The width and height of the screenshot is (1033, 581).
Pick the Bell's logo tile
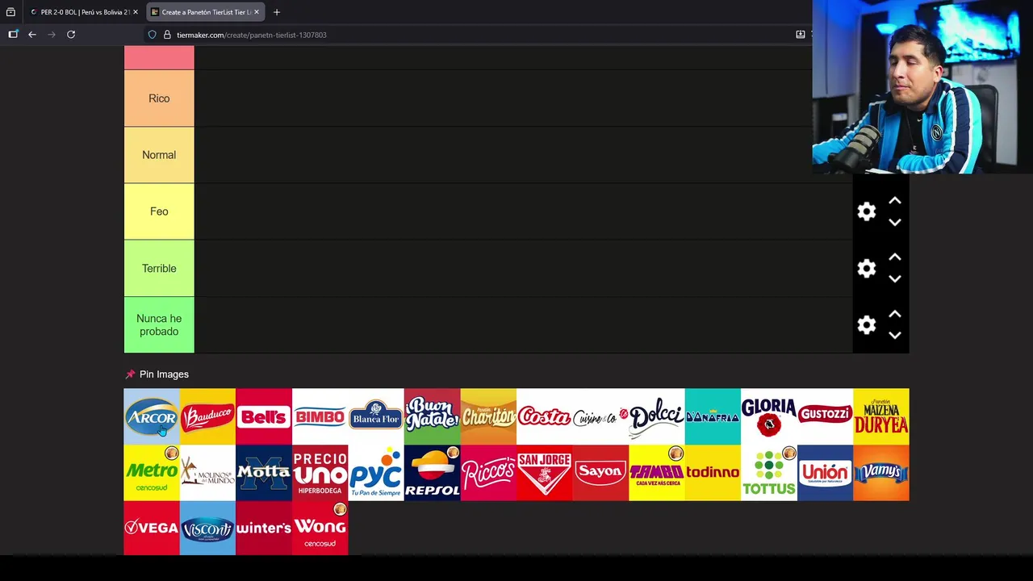point(264,416)
